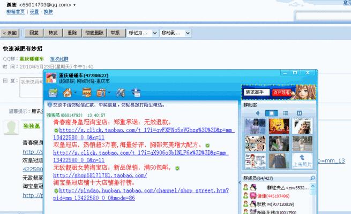Open the blurred collage album thumbnail

click(255, 143)
